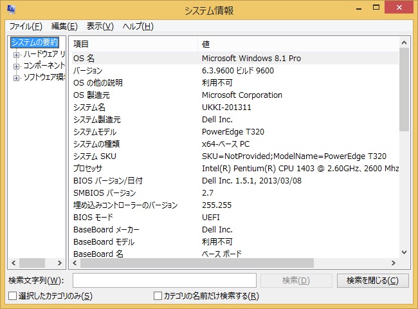The height and width of the screenshot is (309, 418).
Task: Click the Intel(R) Pentium(R) CPU value
Action: (x=300, y=169)
